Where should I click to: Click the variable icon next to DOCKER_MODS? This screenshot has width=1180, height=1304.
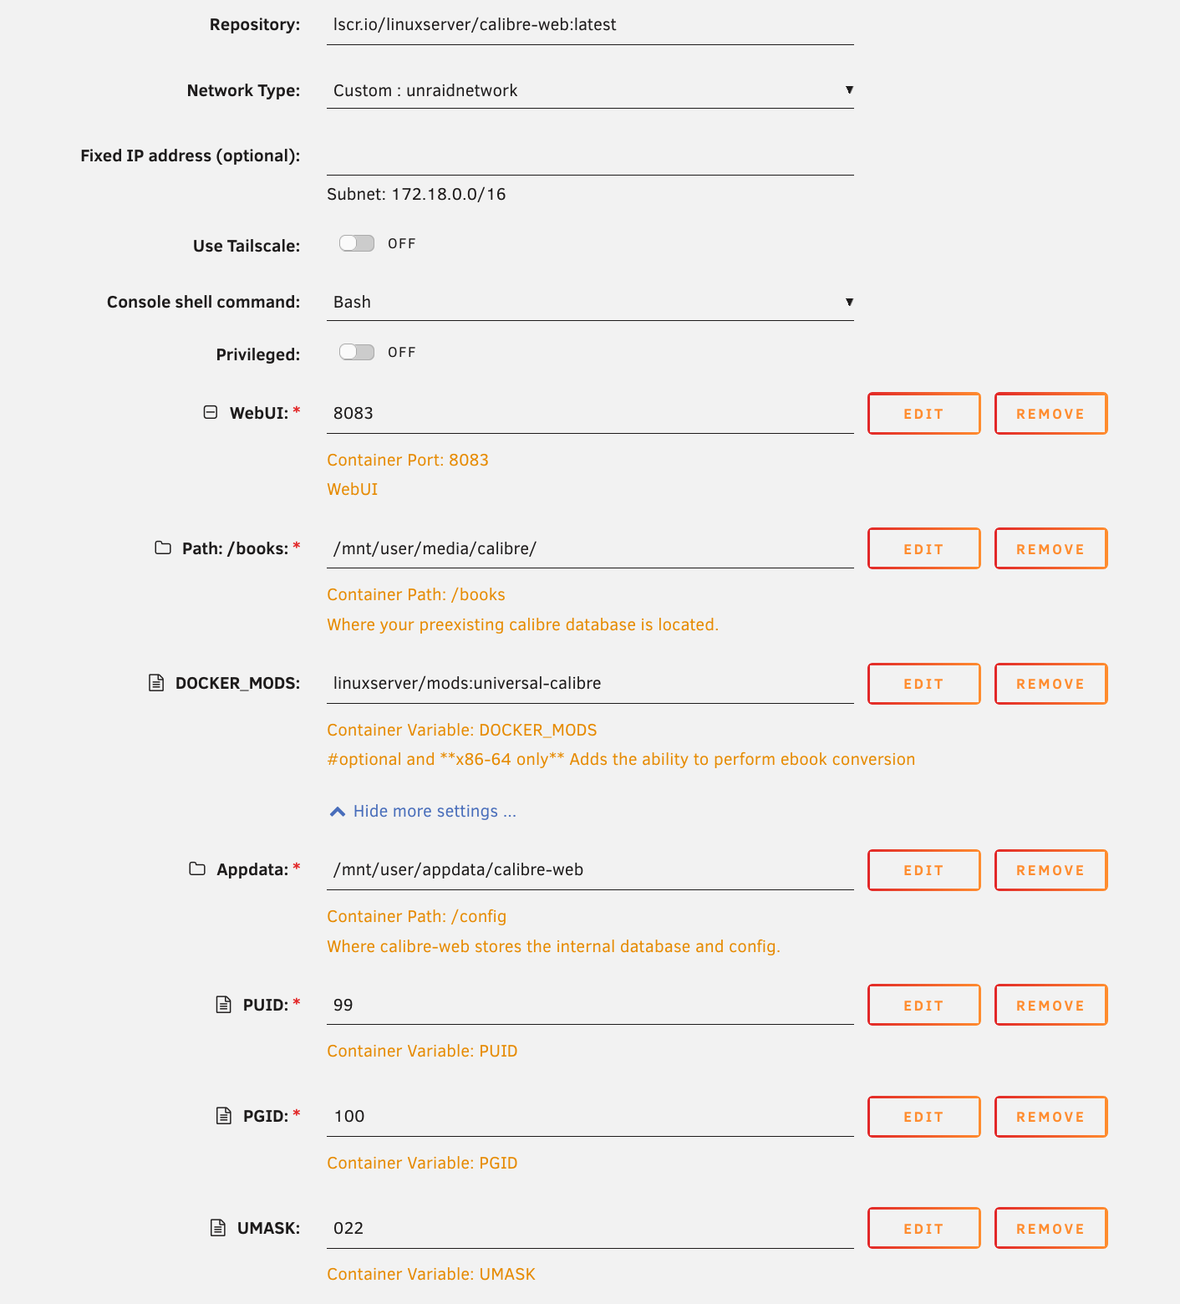tap(156, 682)
